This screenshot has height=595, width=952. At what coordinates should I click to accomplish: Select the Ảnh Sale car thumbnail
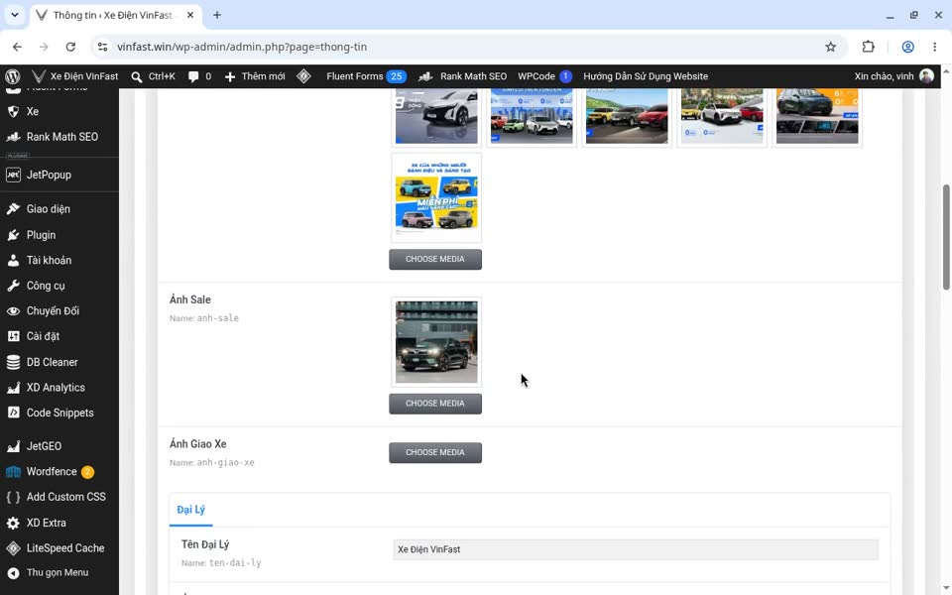[x=436, y=342]
